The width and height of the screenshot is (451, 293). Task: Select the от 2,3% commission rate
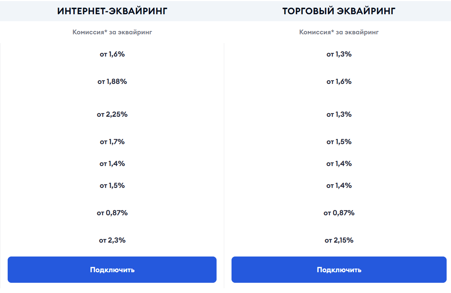112,240
